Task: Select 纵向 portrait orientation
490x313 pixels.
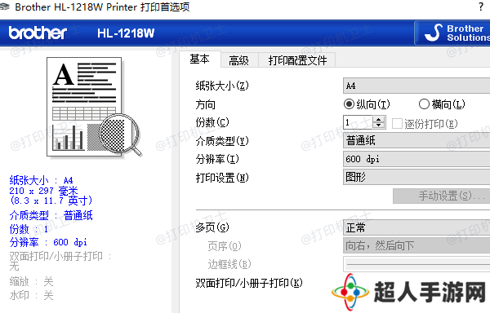Action: pos(367,104)
